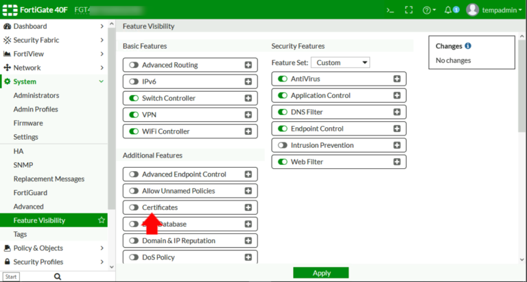The image size is (527, 282).
Task: Click the Apply button
Action: pyautogui.click(x=320, y=273)
